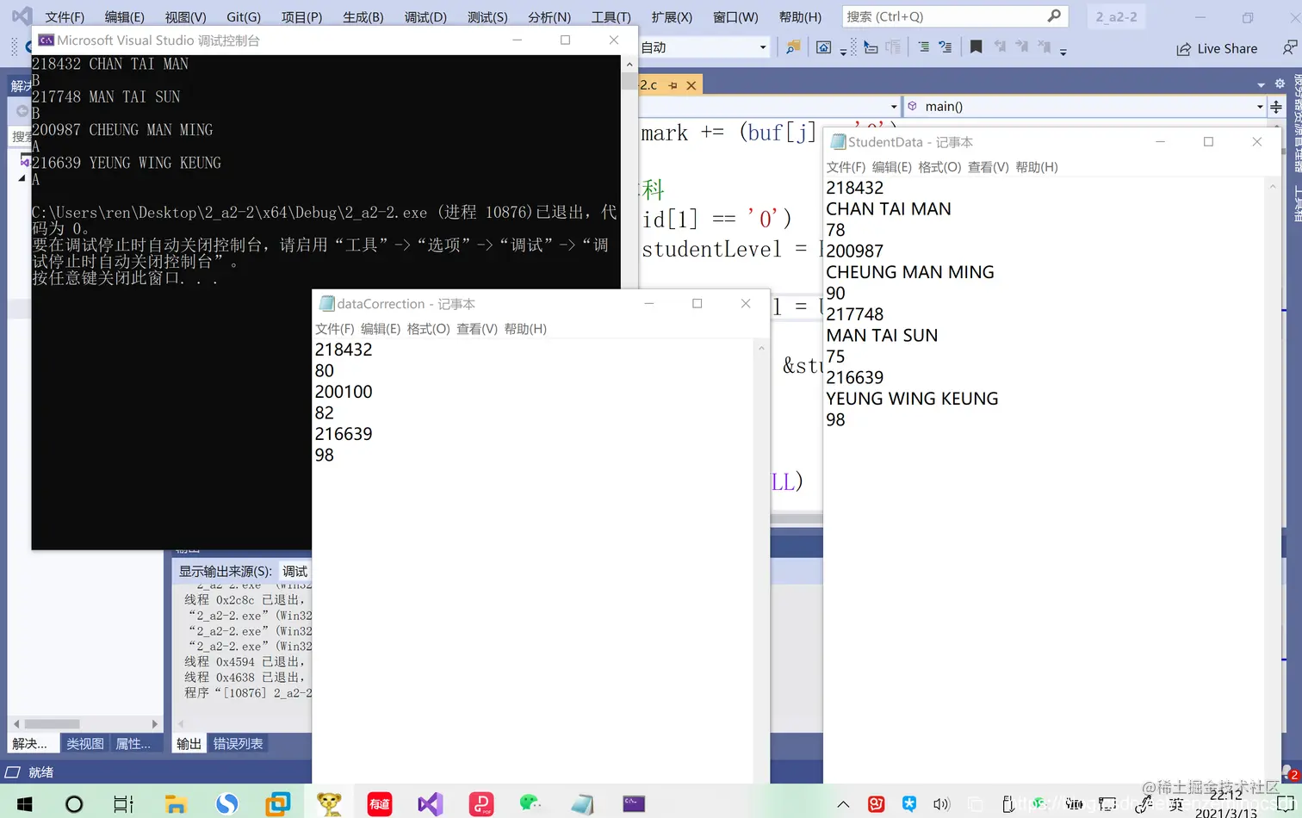Viewport: 1302px width, 818px height.
Task: Click the Notepad icon on taskbar
Action: (x=582, y=804)
